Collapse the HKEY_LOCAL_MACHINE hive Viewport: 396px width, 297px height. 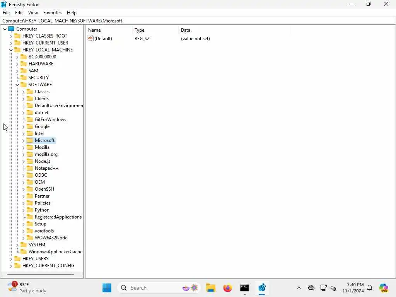(x=11, y=50)
